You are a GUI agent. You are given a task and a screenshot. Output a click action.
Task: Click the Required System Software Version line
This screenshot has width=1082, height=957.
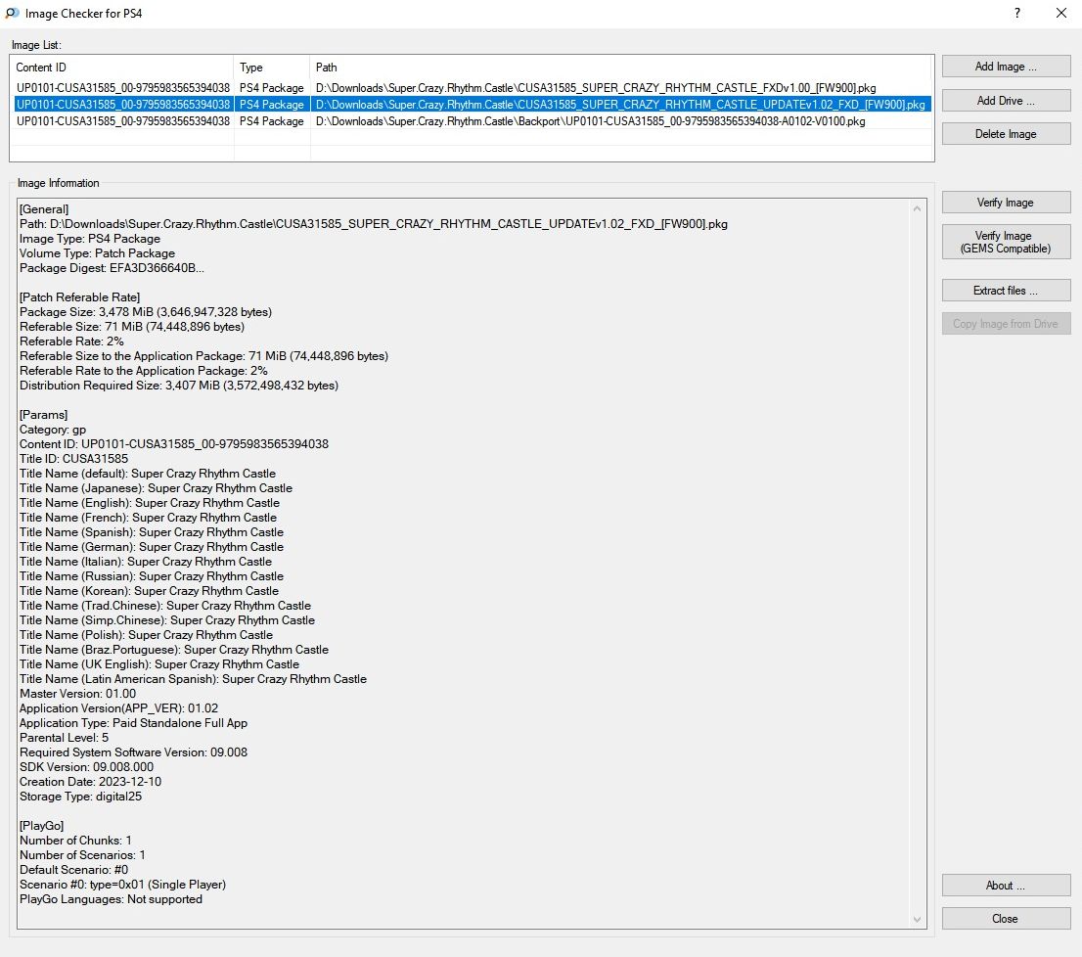pos(133,752)
